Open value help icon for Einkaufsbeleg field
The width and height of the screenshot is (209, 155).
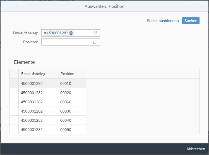tap(95, 33)
